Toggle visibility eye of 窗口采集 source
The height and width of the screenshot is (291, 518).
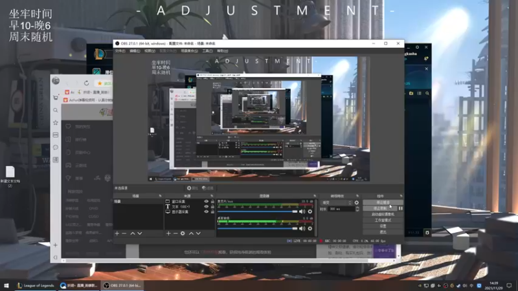[x=206, y=201]
